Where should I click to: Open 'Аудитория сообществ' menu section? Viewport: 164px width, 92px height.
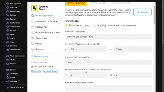click(x=46, y=21)
